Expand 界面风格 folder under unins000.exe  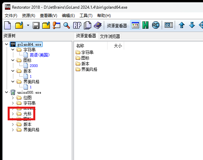[13, 130]
